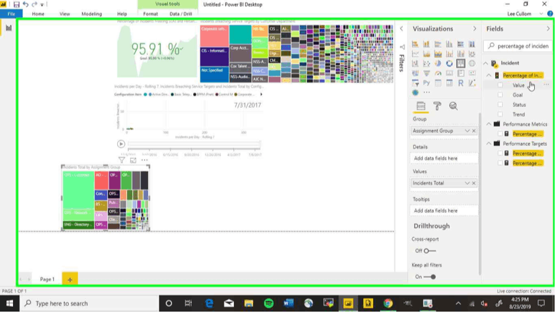Open Report view in the left sidebar
Screen dimensions: 556x313
8,28
